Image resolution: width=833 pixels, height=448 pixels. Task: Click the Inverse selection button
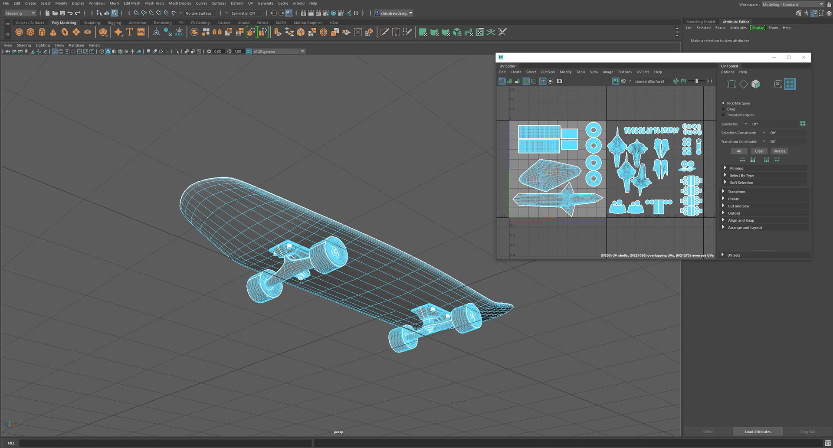point(779,151)
